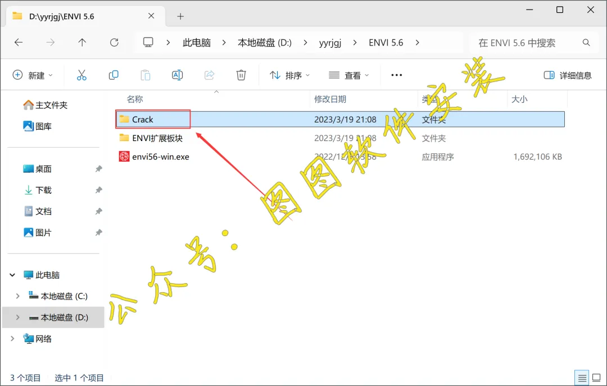
Task: Select 此电脑 in the sidebar
Action: pos(42,275)
